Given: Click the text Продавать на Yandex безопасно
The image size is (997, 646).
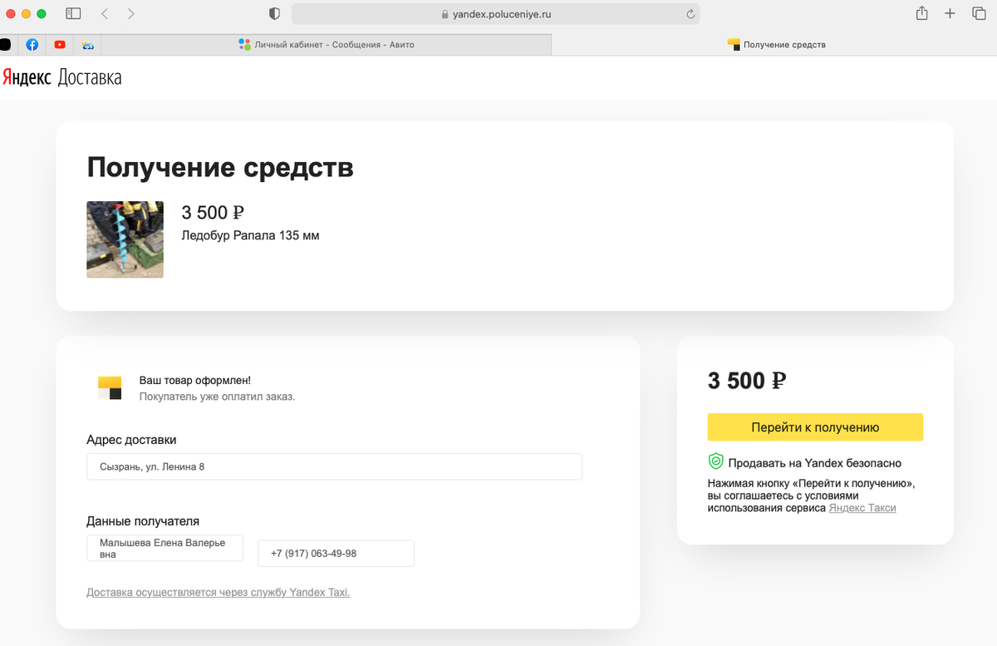Looking at the screenshot, I should [x=815, y=463].
